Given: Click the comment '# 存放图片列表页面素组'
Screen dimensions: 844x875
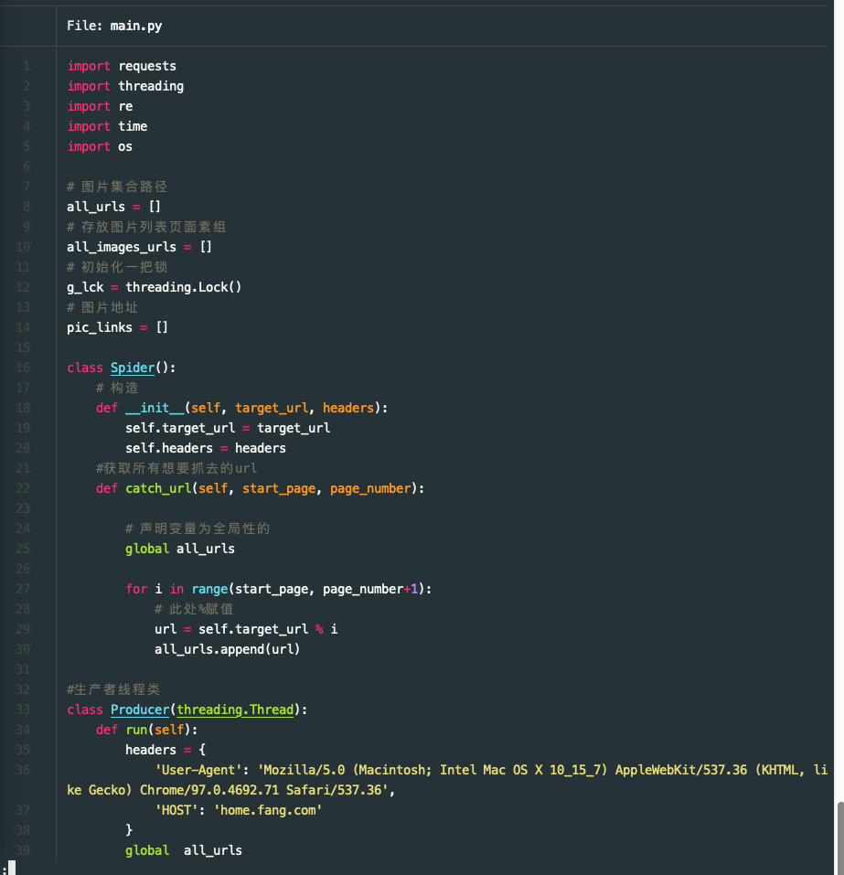Looking at the screenshot, I should point(146,227).
